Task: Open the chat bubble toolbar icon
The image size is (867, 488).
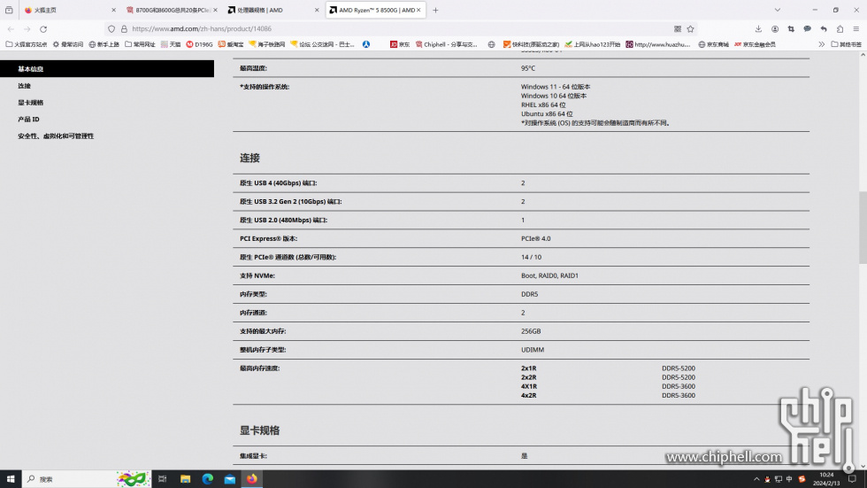Action: [807, 28]
